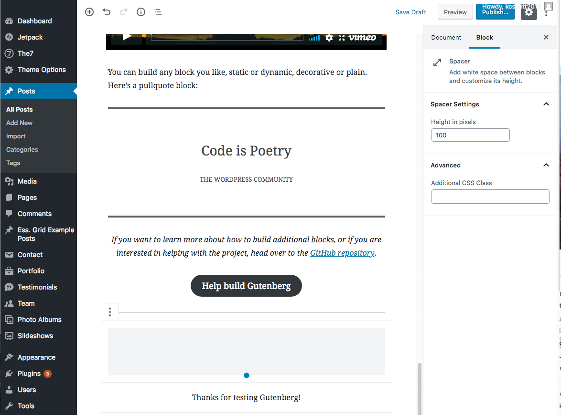Image resolution: width=561 pixels, height=415 pixels.
Task: Open the GitHub repository link
Action: [x=342, y=253]
